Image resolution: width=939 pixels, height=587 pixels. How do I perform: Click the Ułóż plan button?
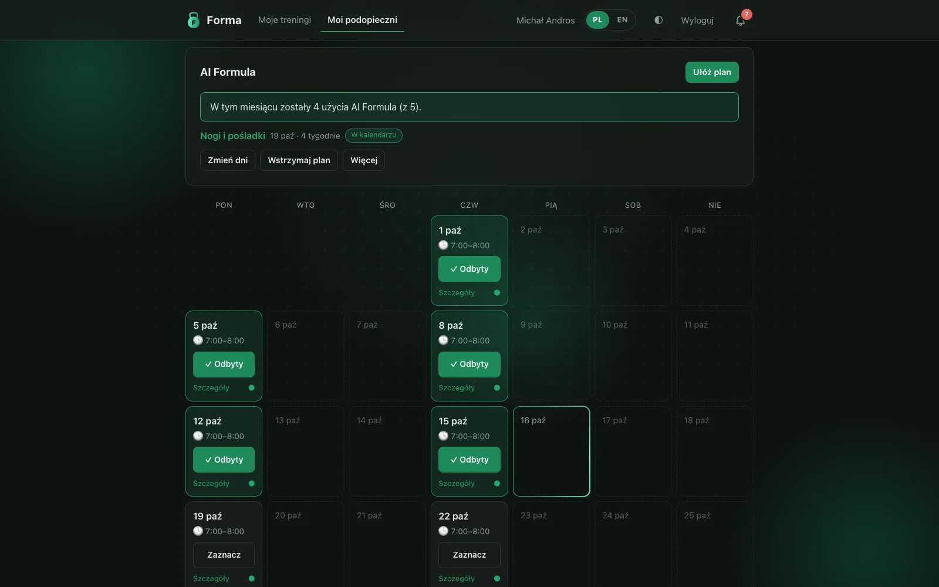[712, 72]
